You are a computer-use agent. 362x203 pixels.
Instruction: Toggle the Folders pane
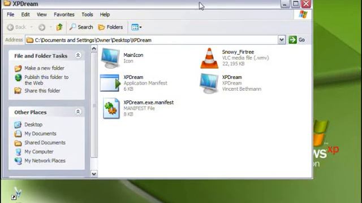pos(110,27)
